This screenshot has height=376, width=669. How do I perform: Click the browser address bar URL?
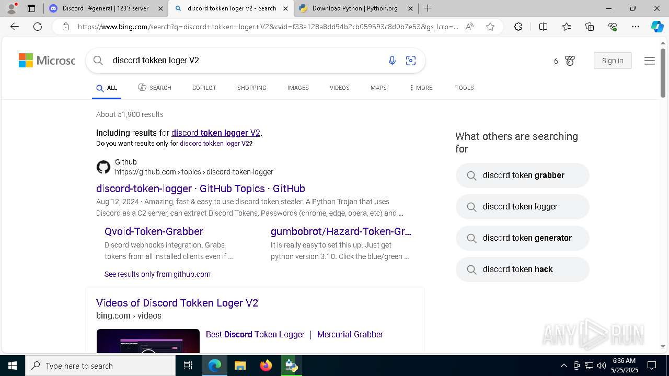[268, 27]
